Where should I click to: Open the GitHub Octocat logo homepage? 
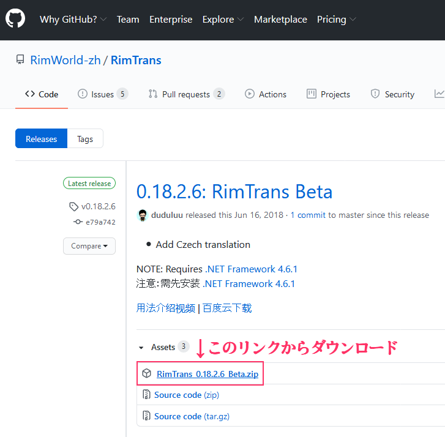(15, 18)
